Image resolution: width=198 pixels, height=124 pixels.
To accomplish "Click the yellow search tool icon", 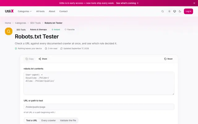I will 9,31.
